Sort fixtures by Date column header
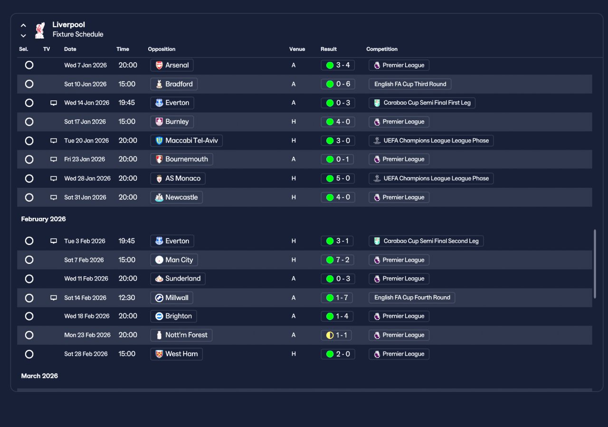Screen dimensions: 608x427 tap(70, 49)
